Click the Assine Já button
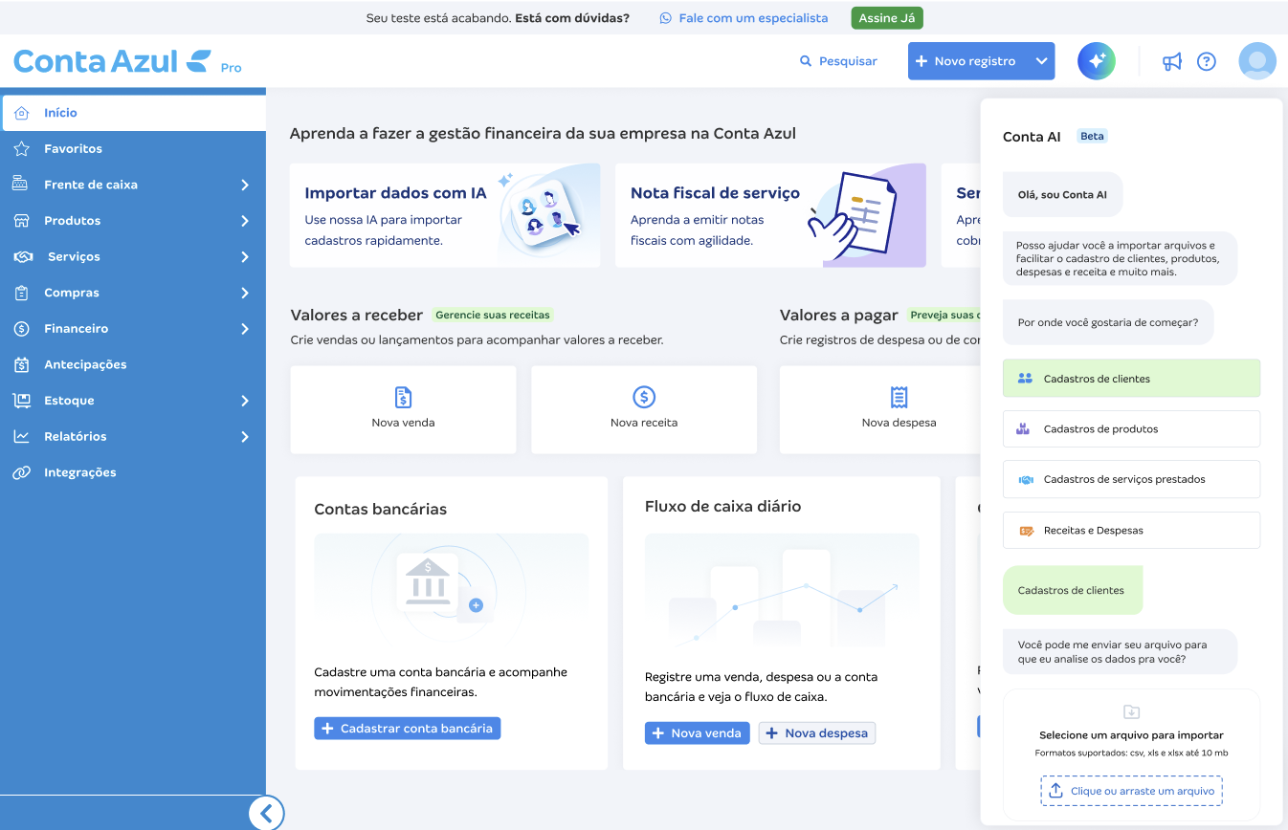This screenshot has width=1288, height=830. pyautogui.click(x=887, y=18)
